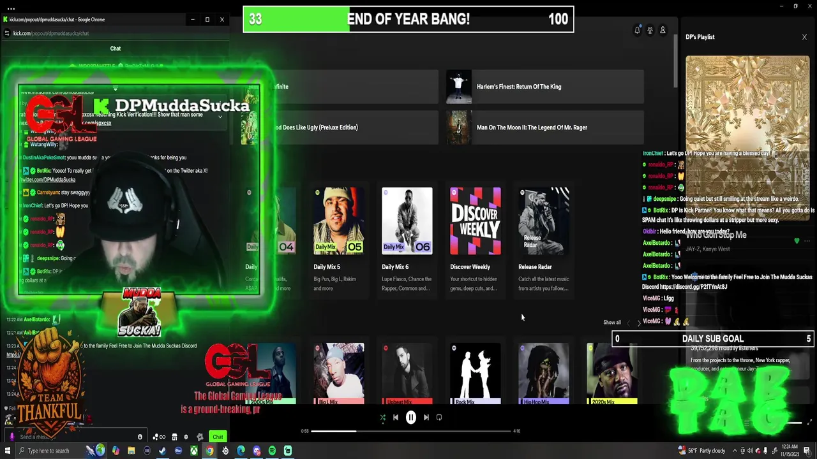This screenshot has height=459, width=817.
Task: Toggle the green saved-song checkmark for Who Gon Stop Me
Action: 797,241
